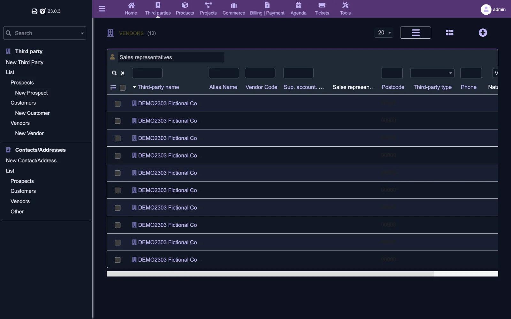Sort by the Vendor Code column header
The width and height of the screenshot is (511, 319).
click(261, 87)
